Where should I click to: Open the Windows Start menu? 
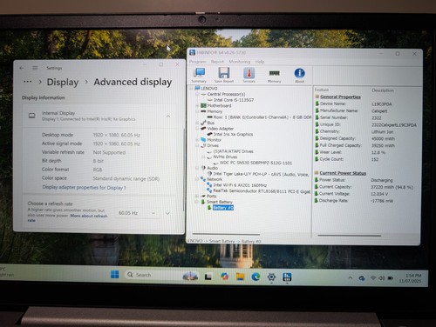coord(115,274)
